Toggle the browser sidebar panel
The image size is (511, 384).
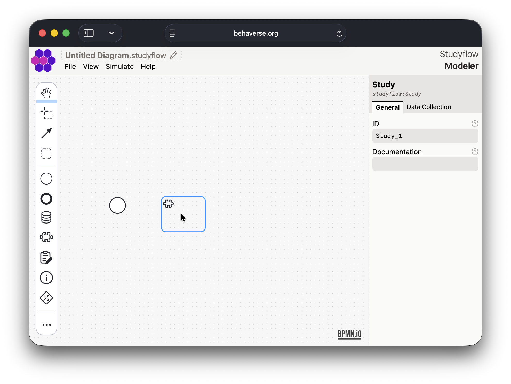[x=89, y=33]
